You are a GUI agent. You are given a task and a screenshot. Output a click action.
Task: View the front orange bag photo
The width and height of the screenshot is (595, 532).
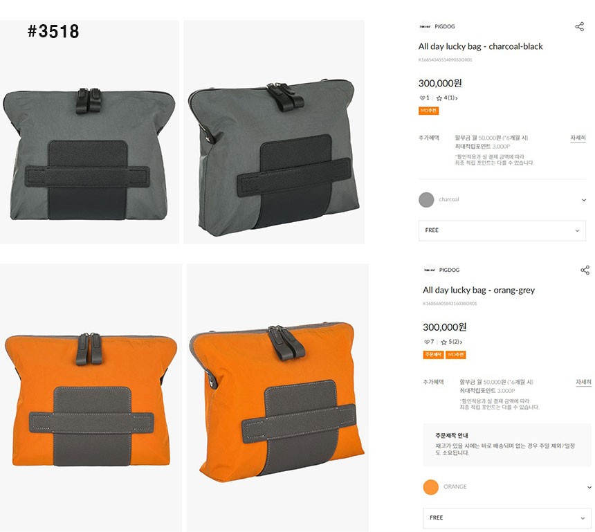[91, 398]
